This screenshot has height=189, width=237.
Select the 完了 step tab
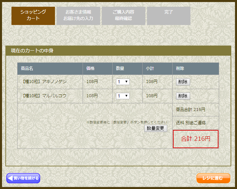tap(169, 16)
